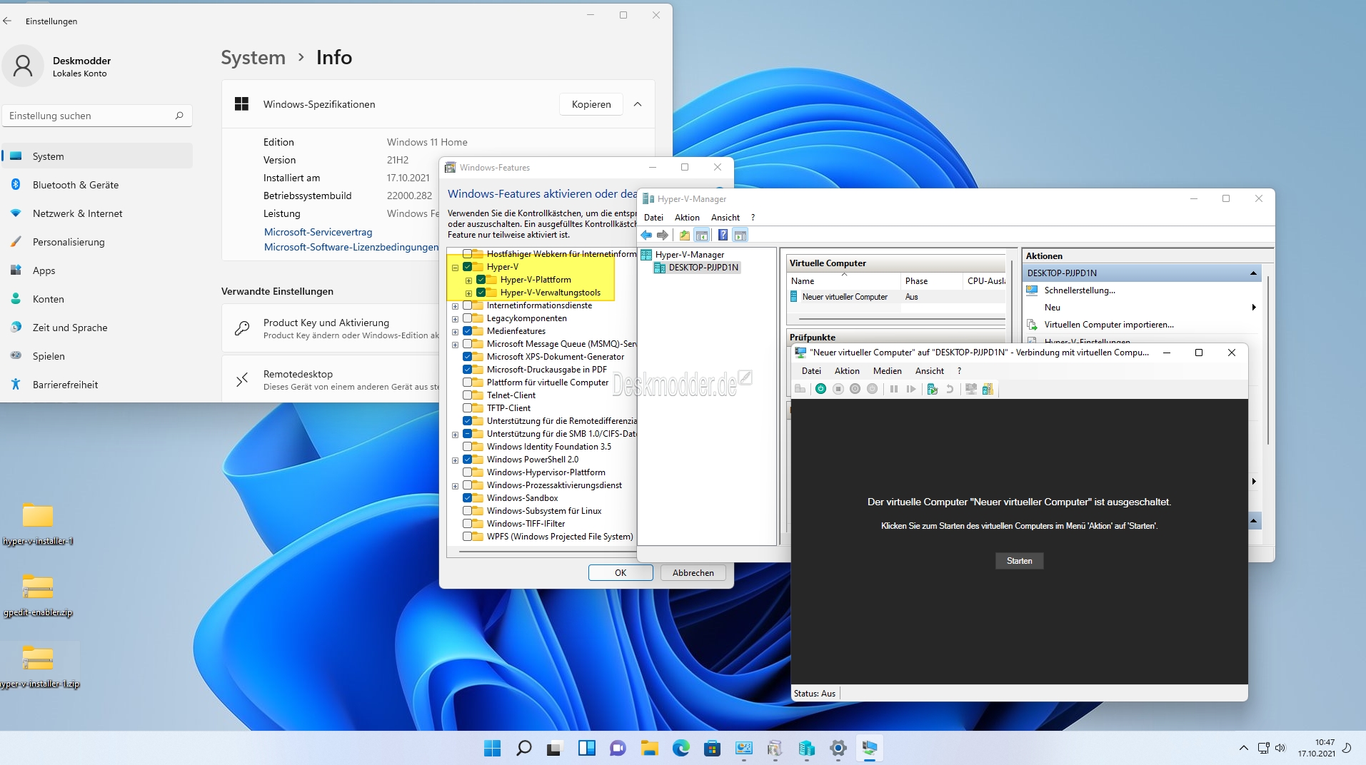The width and height of the screenshot is (1366, 765).
Task: Expand the Medienfeatures node
Action: (455, 332)
